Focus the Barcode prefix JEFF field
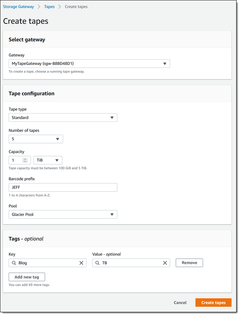Screen dimensions: 240x316 pyautogui.click(x=63, y=187)
